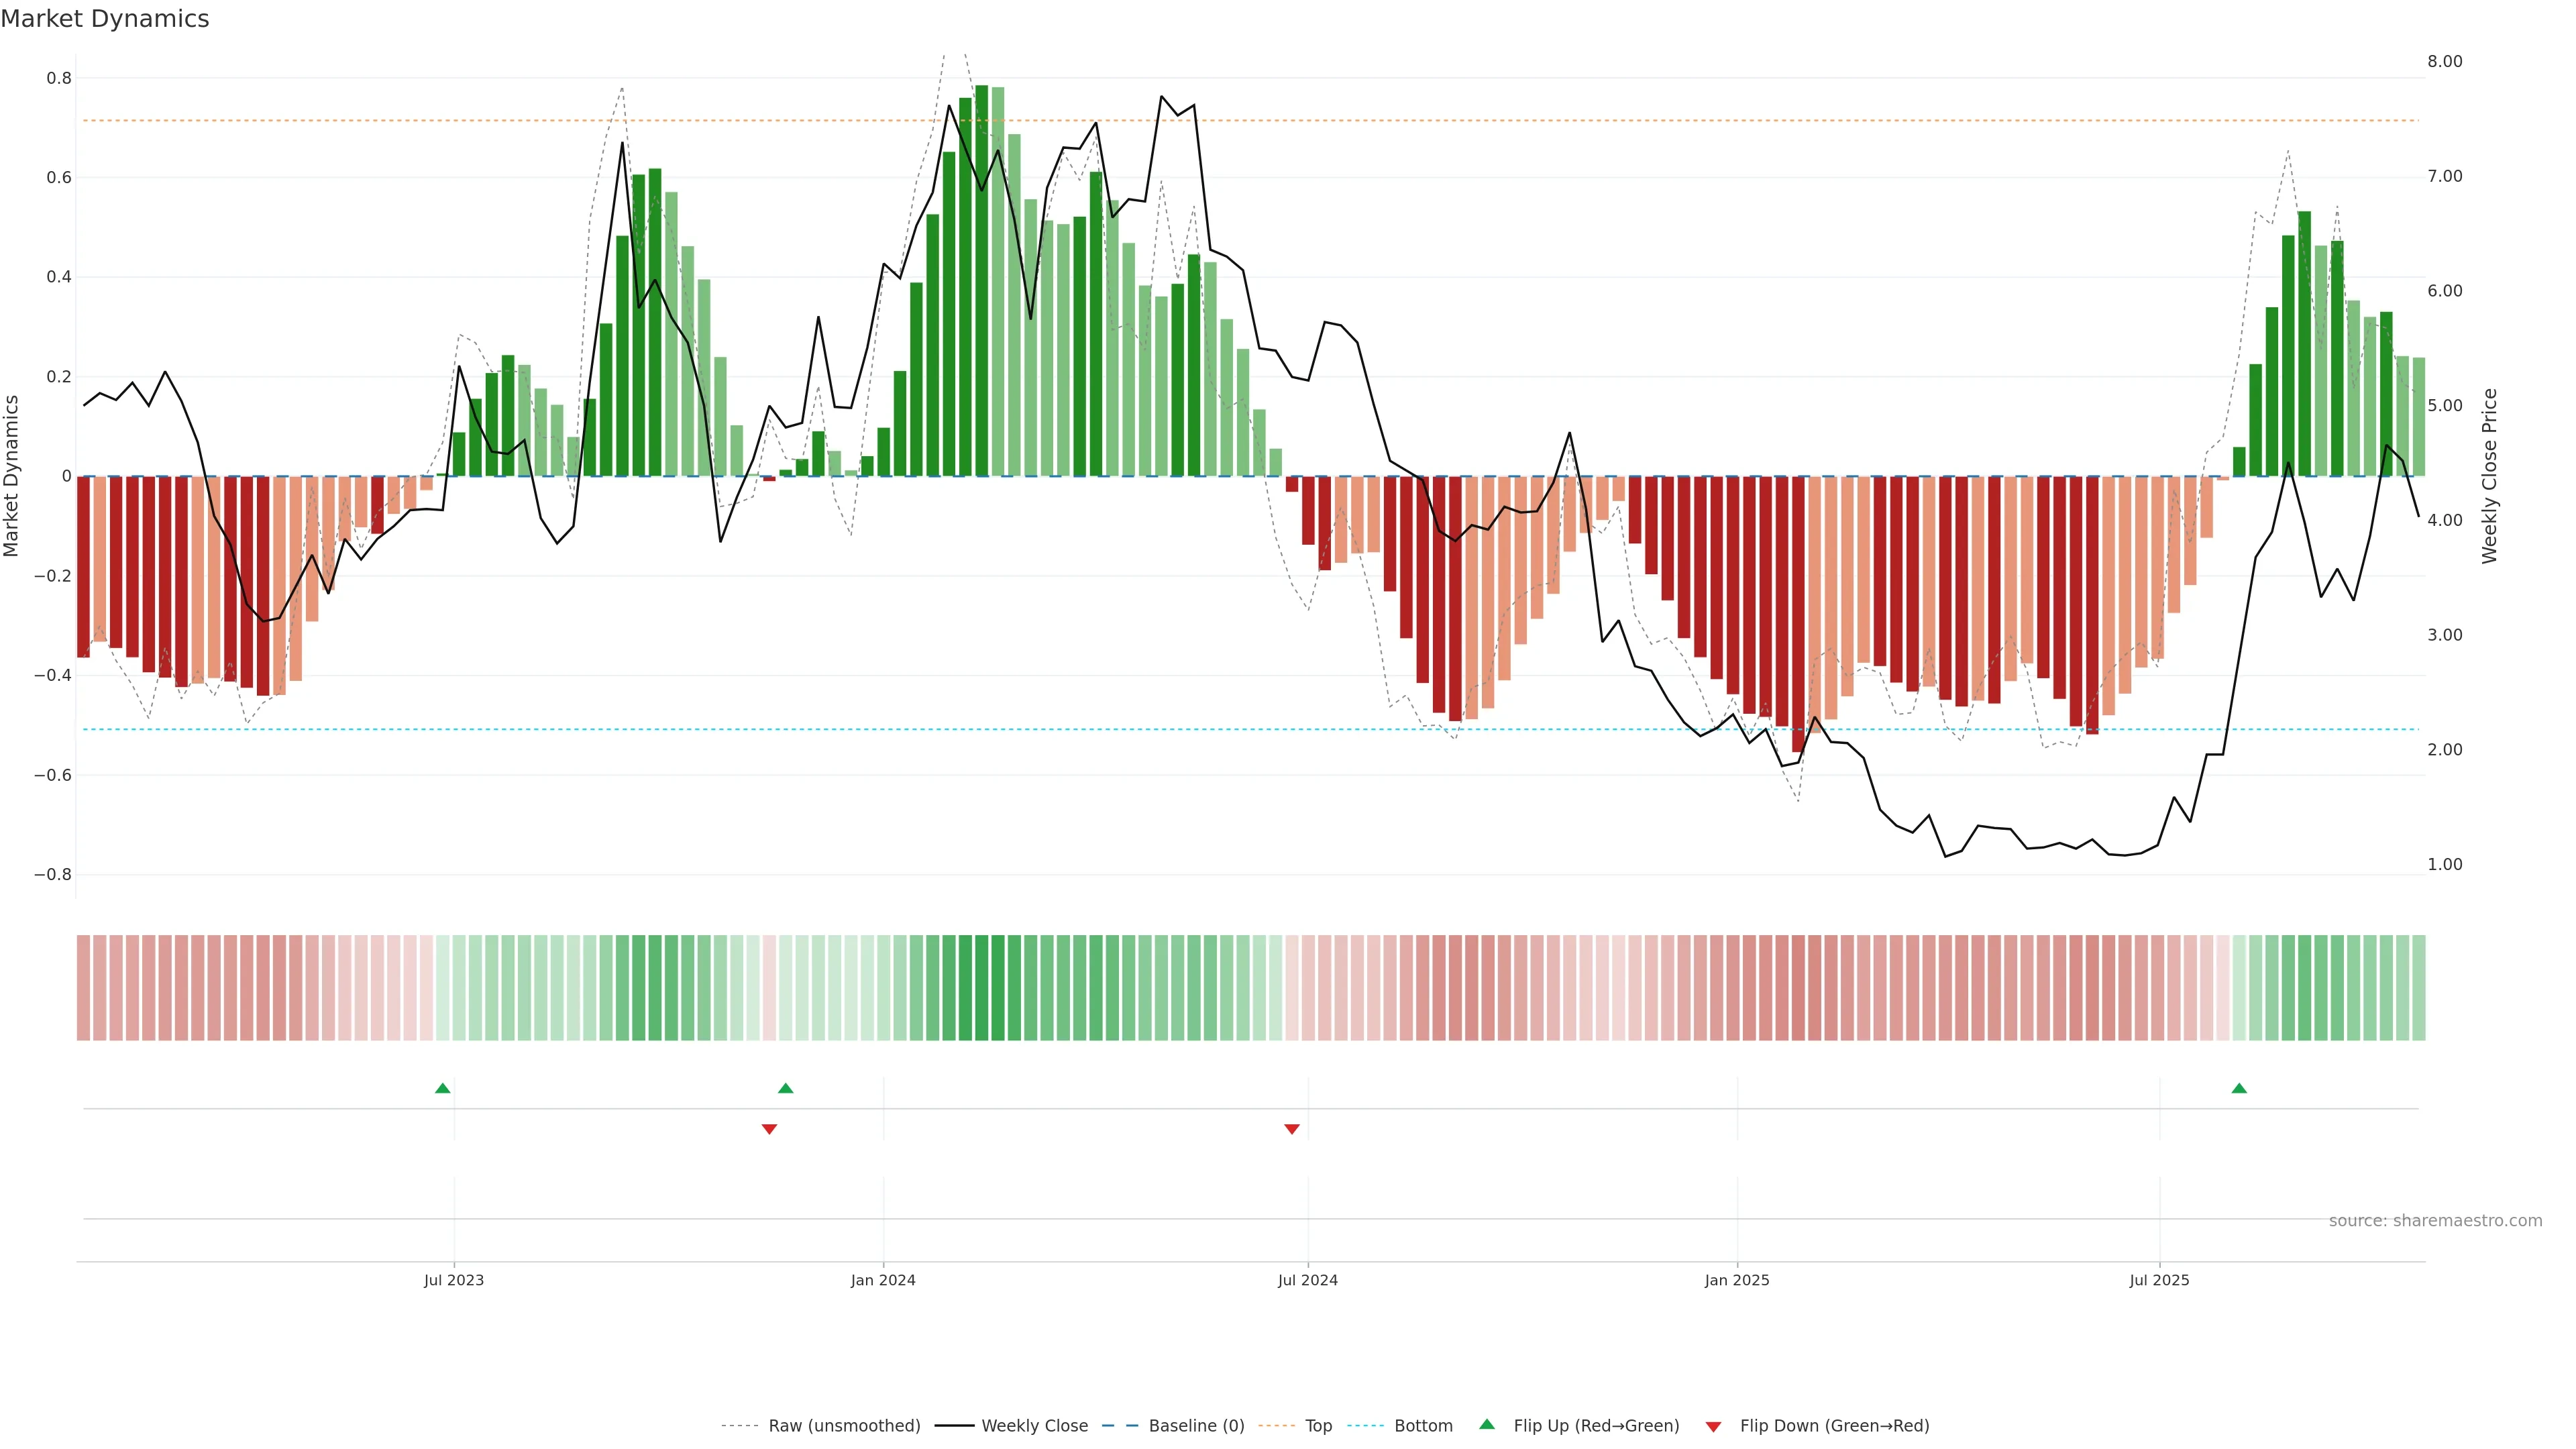
Task: Toggle the Baseline (0) legend entry
Action: pyautogui.click(x=1196, y=1426)
